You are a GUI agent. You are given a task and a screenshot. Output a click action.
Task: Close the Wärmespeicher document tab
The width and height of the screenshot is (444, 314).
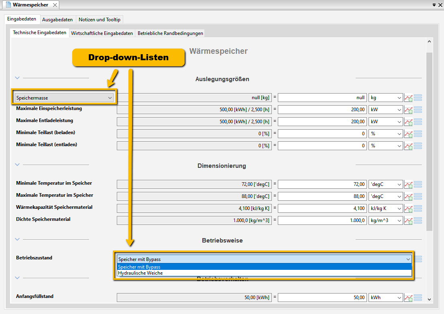(55, 5)
